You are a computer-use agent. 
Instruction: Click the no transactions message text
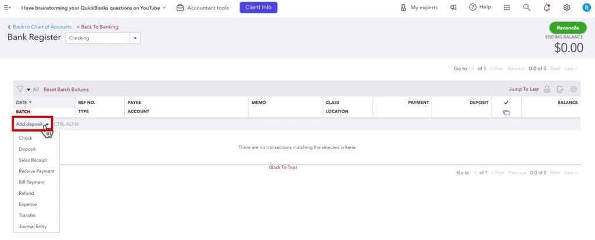(297, 147)
